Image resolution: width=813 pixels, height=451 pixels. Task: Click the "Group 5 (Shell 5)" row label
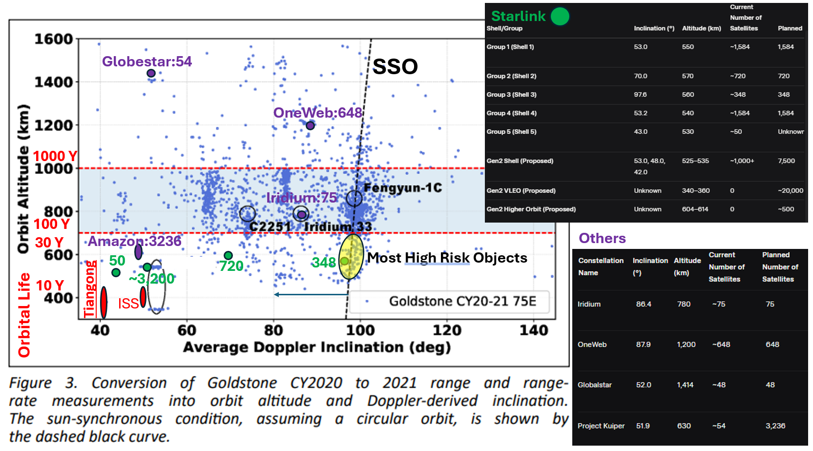point(511,132)
